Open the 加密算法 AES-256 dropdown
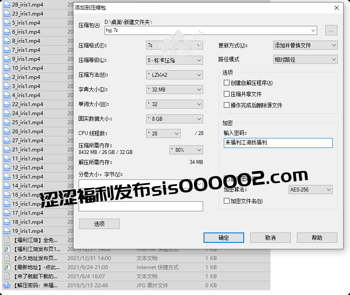This screenshot has height=295, width=350. coord(311,190)
